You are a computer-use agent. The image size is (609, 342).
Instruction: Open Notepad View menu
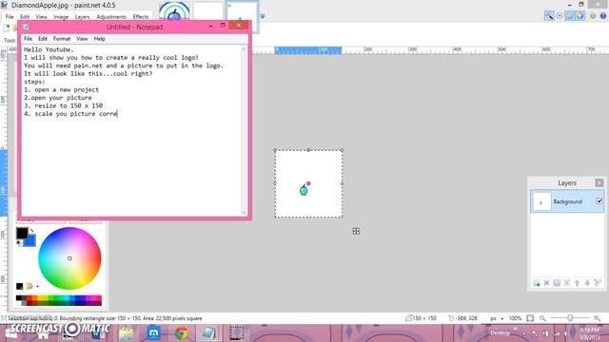(x=82, y=39)
